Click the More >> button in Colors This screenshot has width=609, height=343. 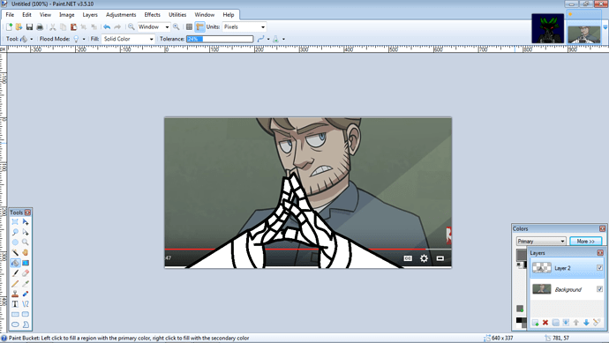click(586, 241)
